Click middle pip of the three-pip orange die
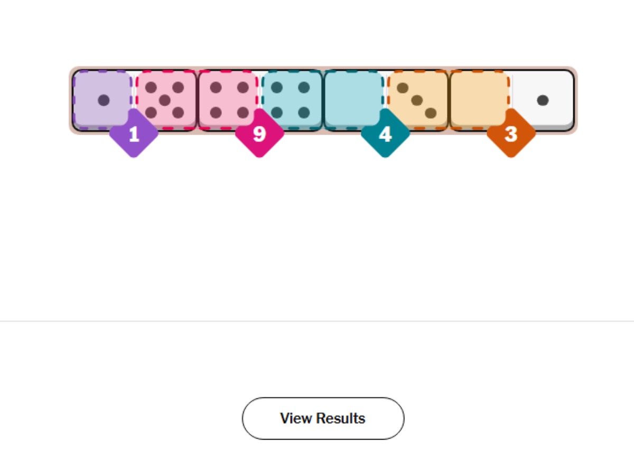 click(417, 100)
